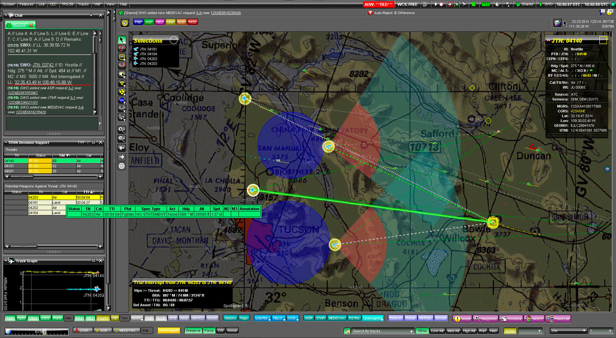616x338 pixels.
Task: Select the arrow selection tool
Action: (x=122, y=39)
